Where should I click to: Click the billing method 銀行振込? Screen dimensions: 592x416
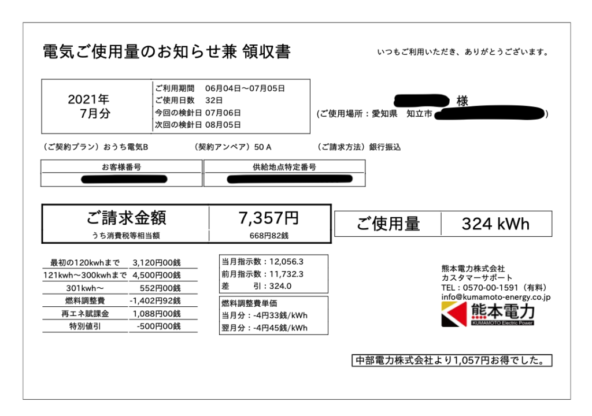[384, 147]
